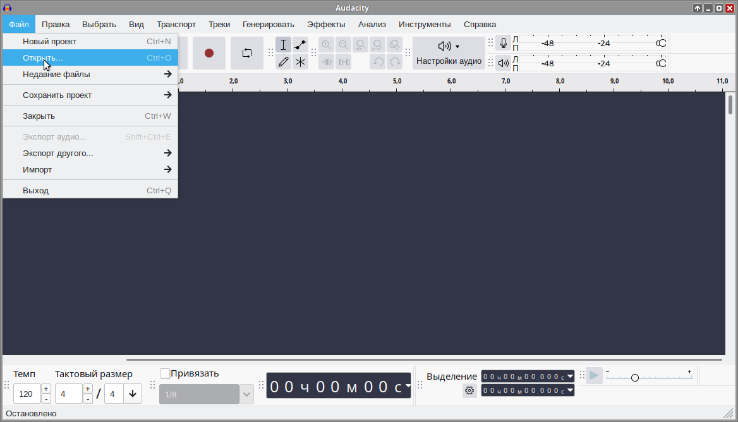This screenshot has height=422, width=738.
Task: Click the vertical scrollbar thumb
Action: [x=730, y=104]
